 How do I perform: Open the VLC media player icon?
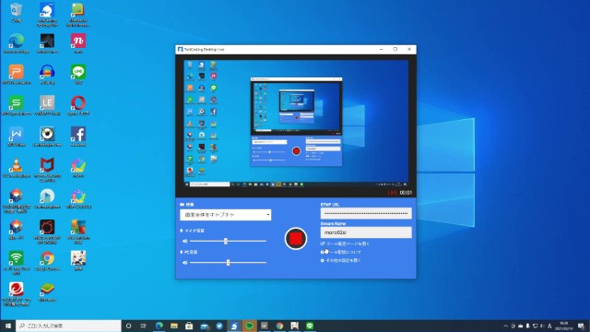tap(17, 168)
